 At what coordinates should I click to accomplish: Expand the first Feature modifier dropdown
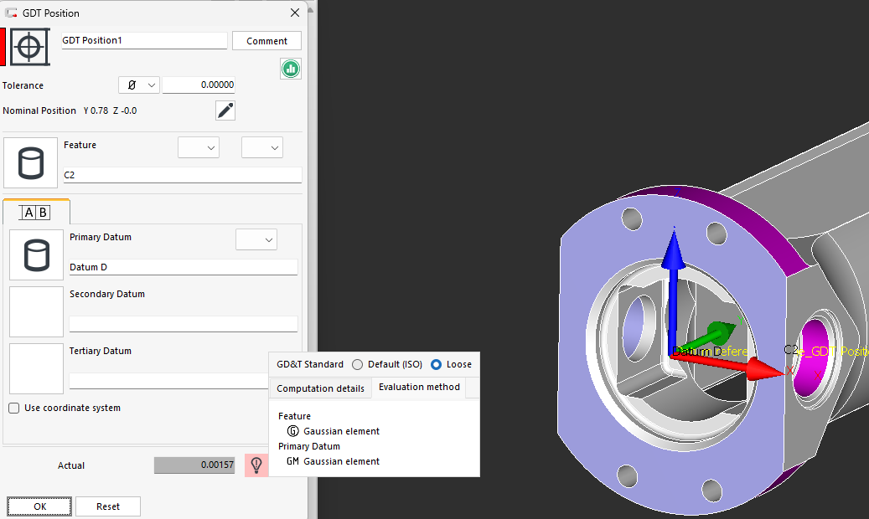[x=199, y=147]
